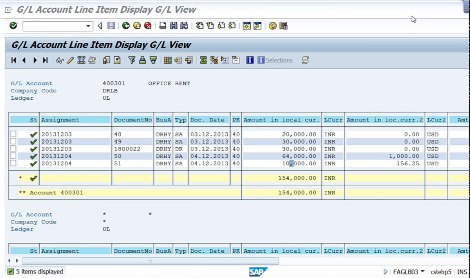
Task: Click inside the command input field
Action: 54,26
